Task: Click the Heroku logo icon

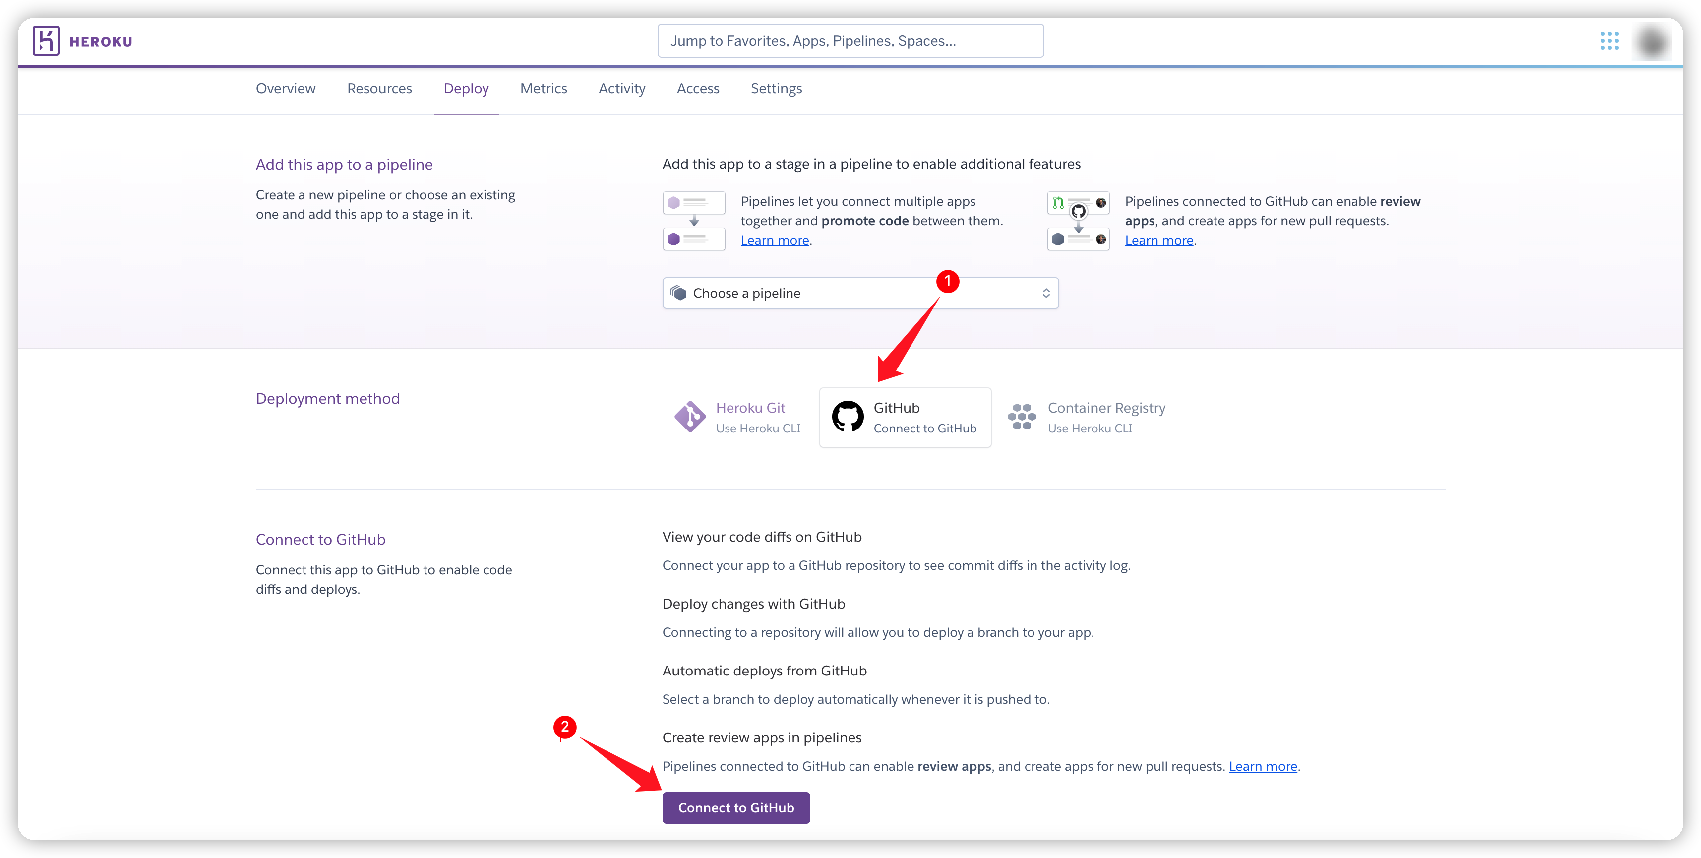Action: point(46,41)
